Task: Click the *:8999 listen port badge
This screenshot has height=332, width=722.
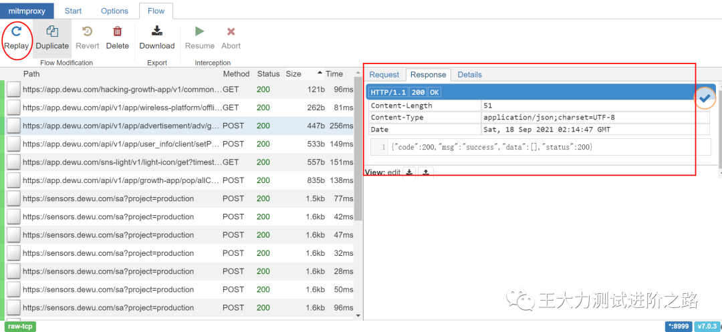Action: coord(679,327)
